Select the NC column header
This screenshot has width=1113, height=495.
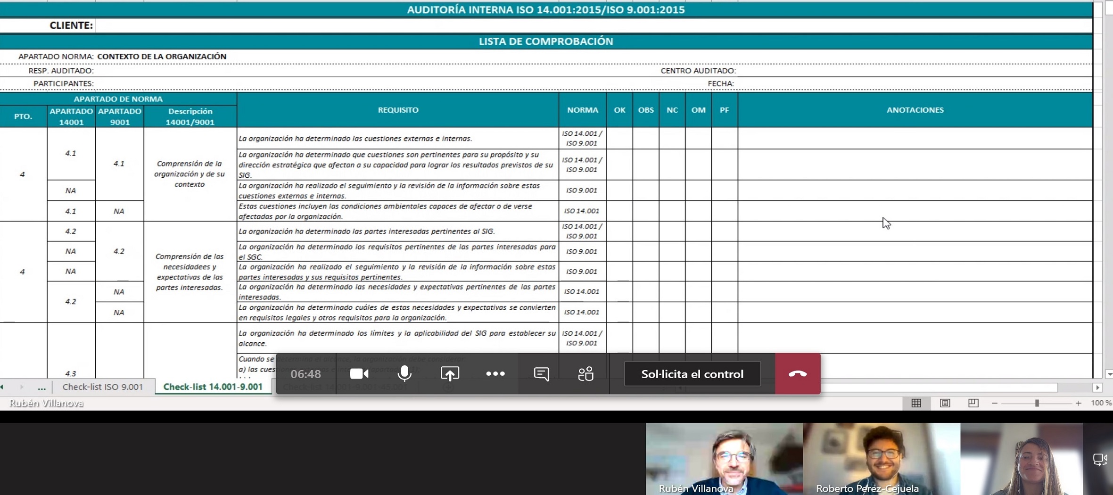click(x=672, y=110)
